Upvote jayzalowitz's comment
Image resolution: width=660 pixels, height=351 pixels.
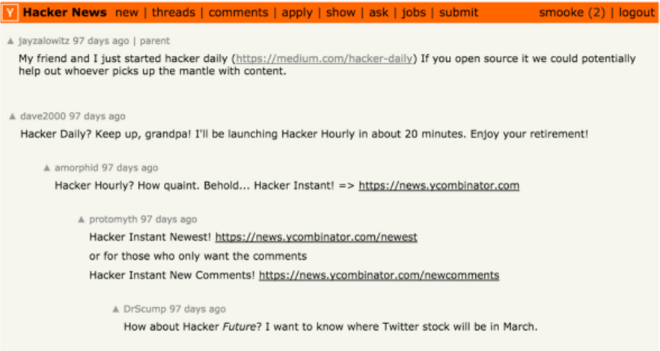[x=10, y=41]
